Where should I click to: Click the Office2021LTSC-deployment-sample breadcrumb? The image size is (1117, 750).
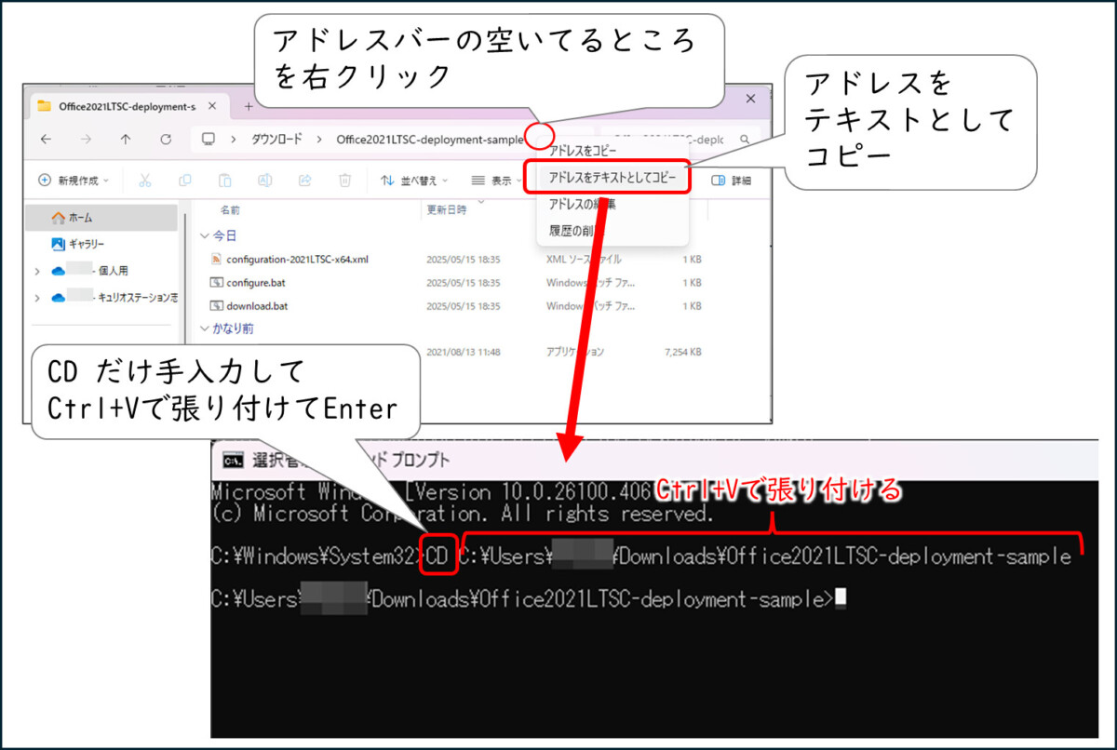429,140
